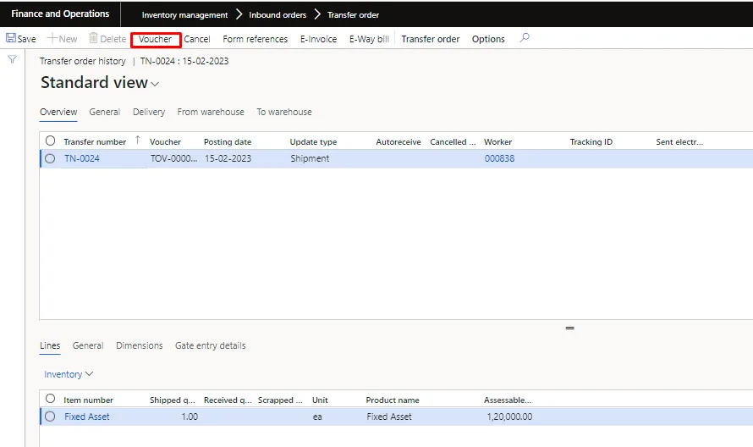Click the Finance and Operations title

[60, 14]
